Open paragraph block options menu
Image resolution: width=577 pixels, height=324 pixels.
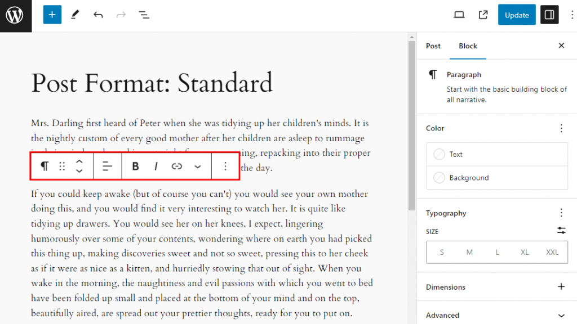click(x=225, y=166)
